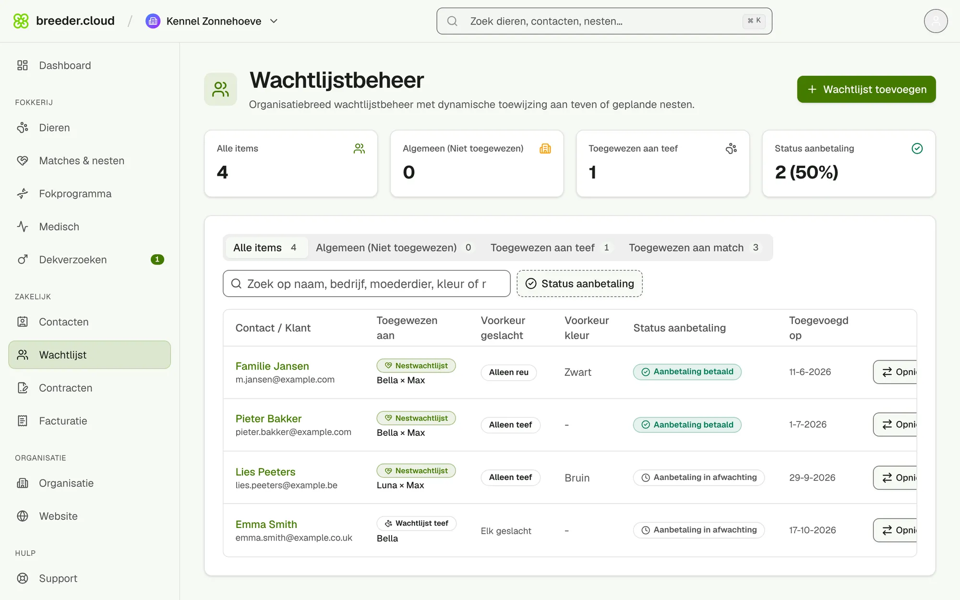
Task: Open Dashboard from the sidebar
Action: [x=90, y=65]
